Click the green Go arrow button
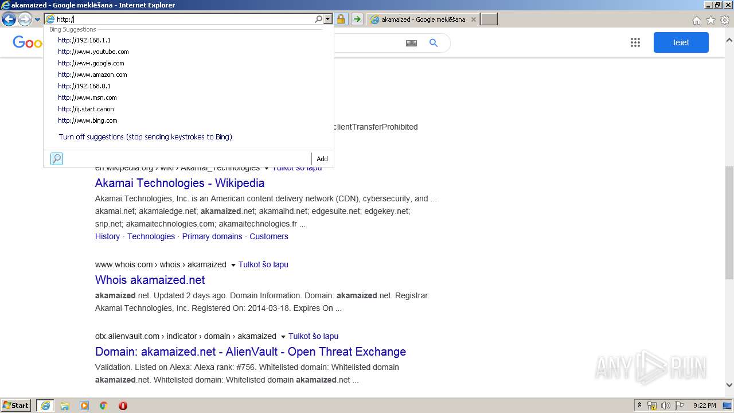The image size is (734, 413). [357, 20]
